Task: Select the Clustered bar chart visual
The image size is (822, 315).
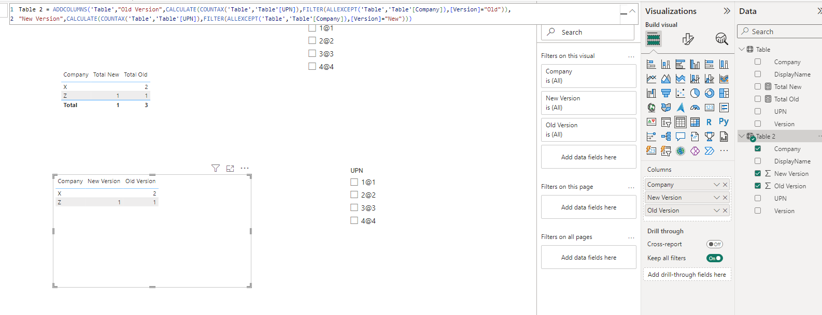Action: [x=681, y=64]
